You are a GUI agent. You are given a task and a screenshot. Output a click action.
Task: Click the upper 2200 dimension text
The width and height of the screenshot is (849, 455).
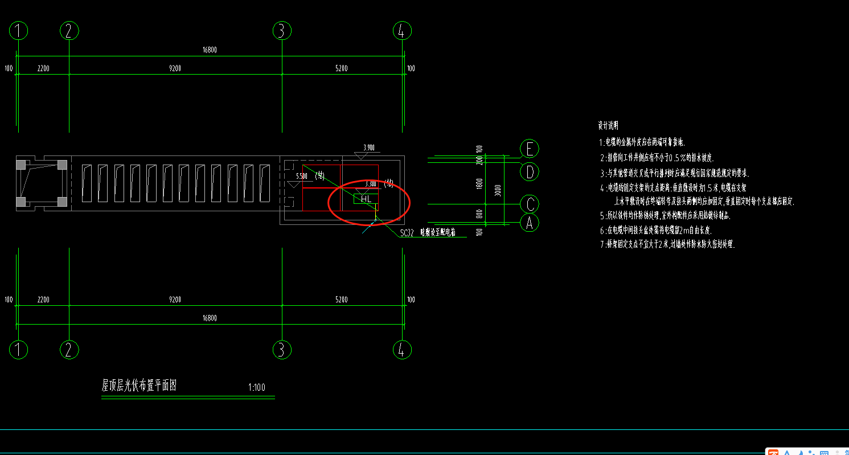(43, 68)
